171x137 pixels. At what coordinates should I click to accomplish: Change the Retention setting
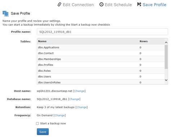click(x=82, y=107)
